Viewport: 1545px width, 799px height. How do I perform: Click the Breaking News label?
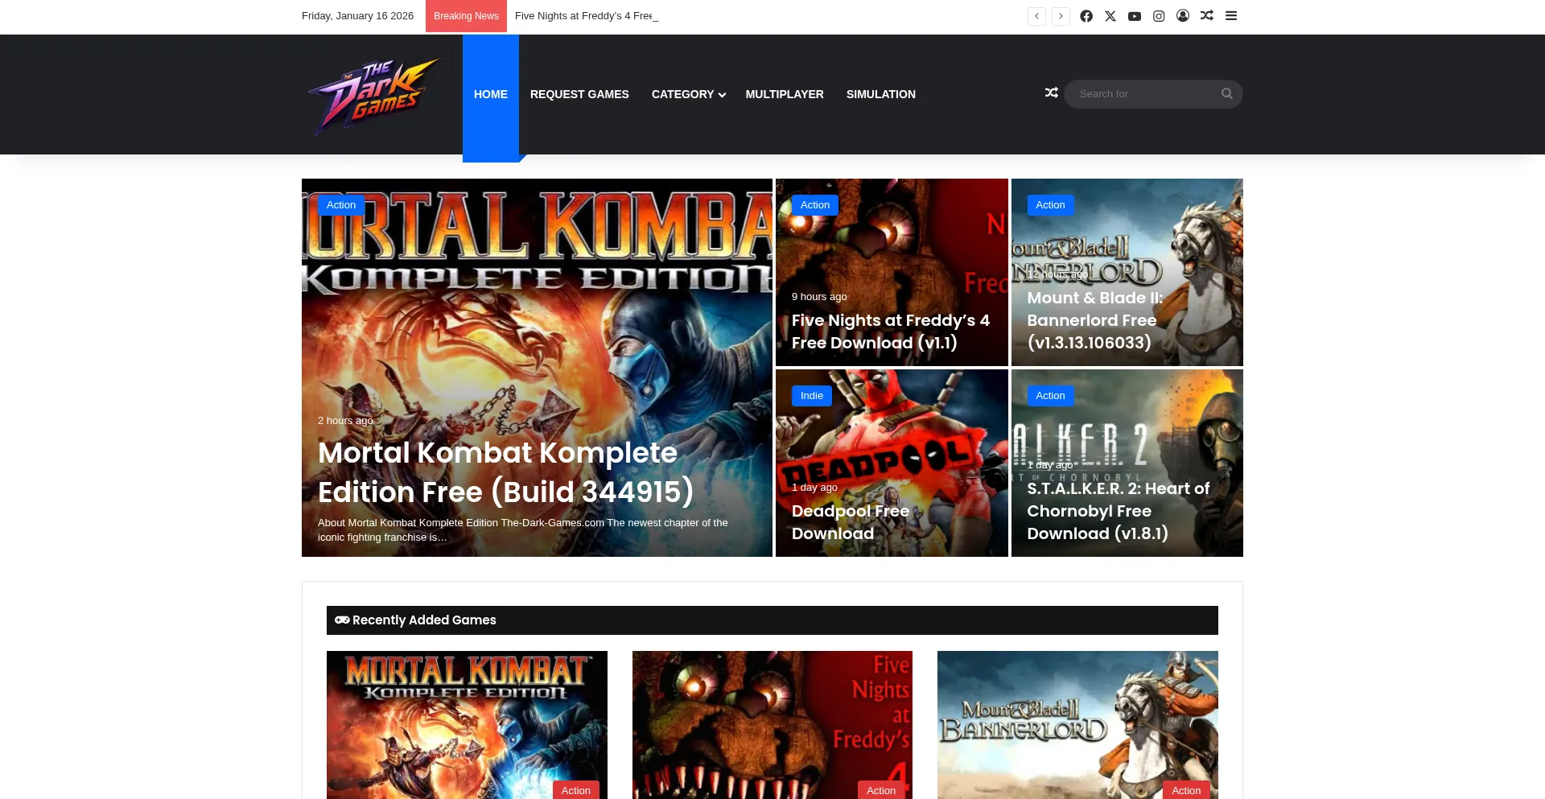(x=466, y=16)
